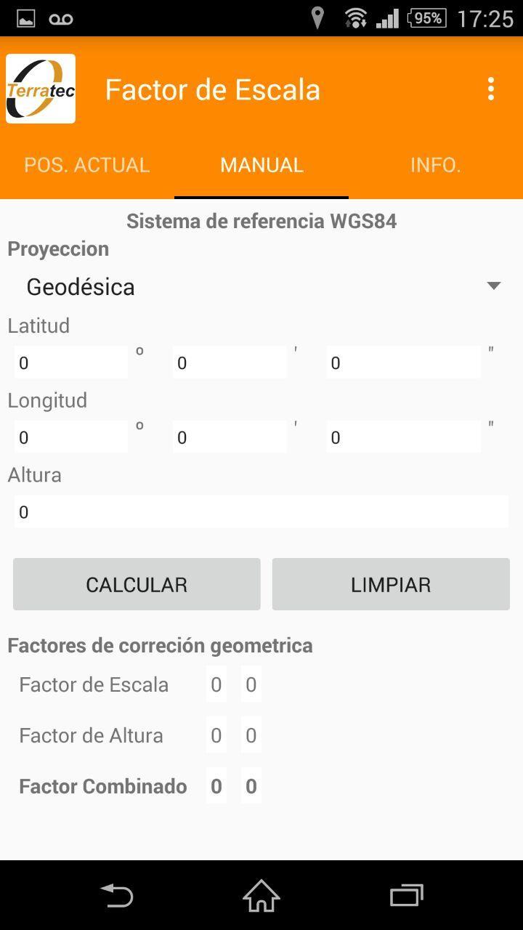Screen dimensions: 523x930
Task: Tap the Android home icon
Action: tap(261, 895)
